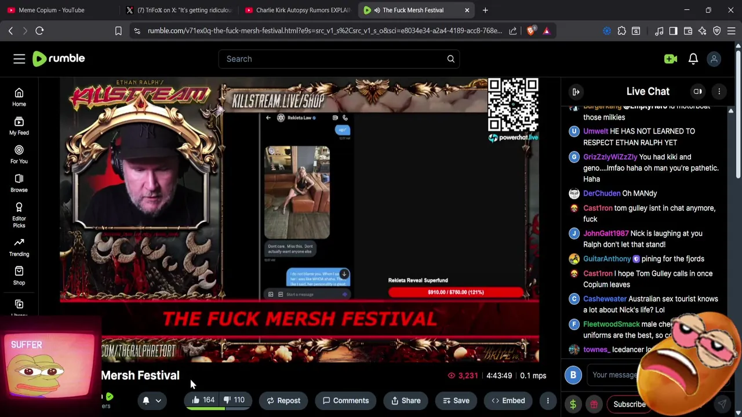Open Editor Picks in the sidebar
Screen dimensions: 742x417
19,215
